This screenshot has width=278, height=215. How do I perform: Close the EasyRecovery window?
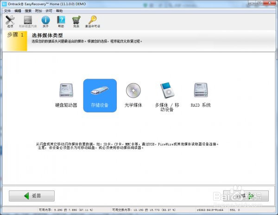click(270, 3)
